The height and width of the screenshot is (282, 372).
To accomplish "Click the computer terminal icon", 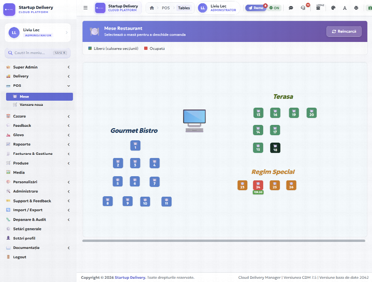I will point(194,121).
